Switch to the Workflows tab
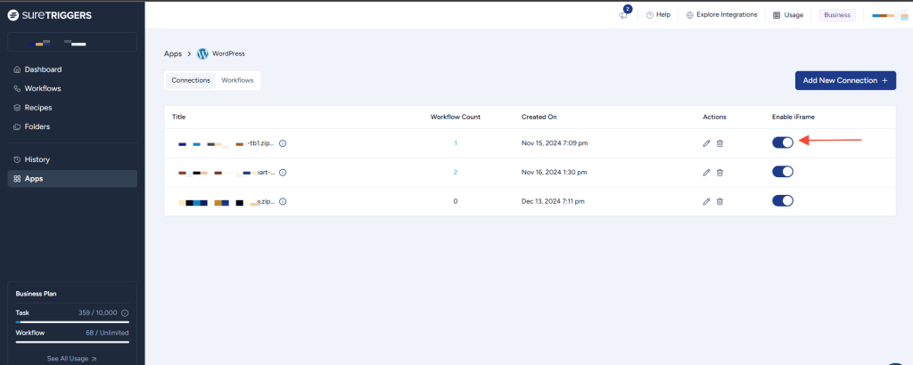Screen dimensions: 913x365 tap(237, 80)
